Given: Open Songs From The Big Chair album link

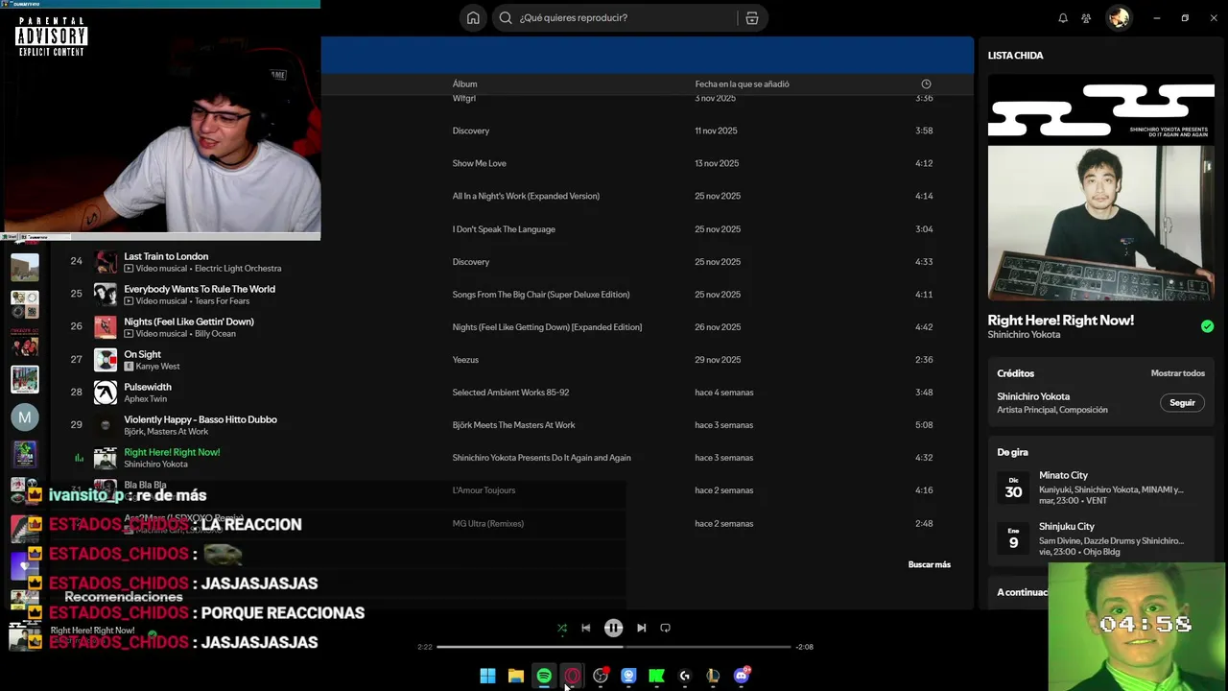Looking at the screenshot, I should click(541, 295).
